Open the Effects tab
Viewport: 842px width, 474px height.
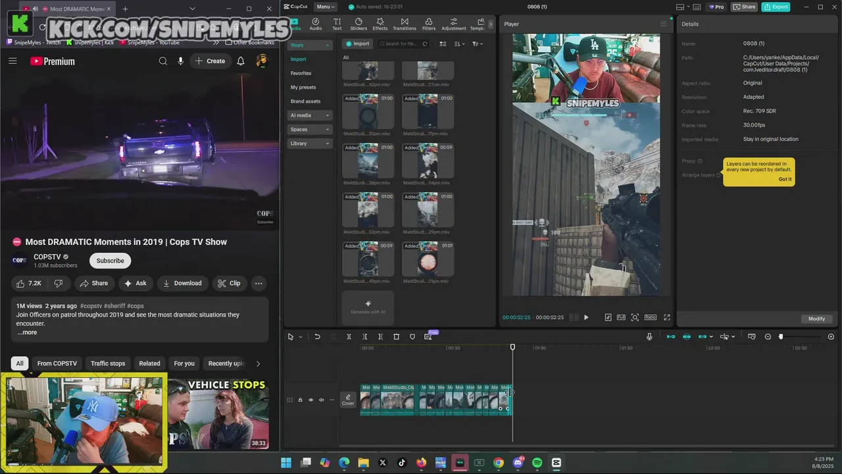380,24
